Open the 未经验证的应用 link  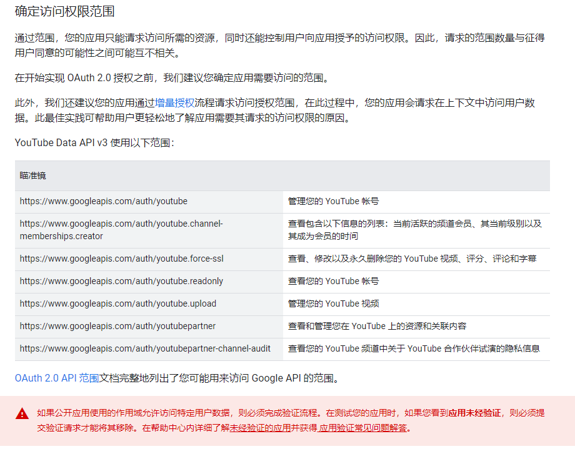click(260, 428)
